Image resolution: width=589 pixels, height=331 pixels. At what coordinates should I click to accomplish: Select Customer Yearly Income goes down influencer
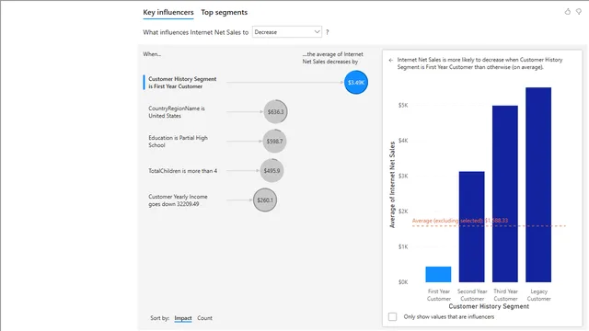178,200
